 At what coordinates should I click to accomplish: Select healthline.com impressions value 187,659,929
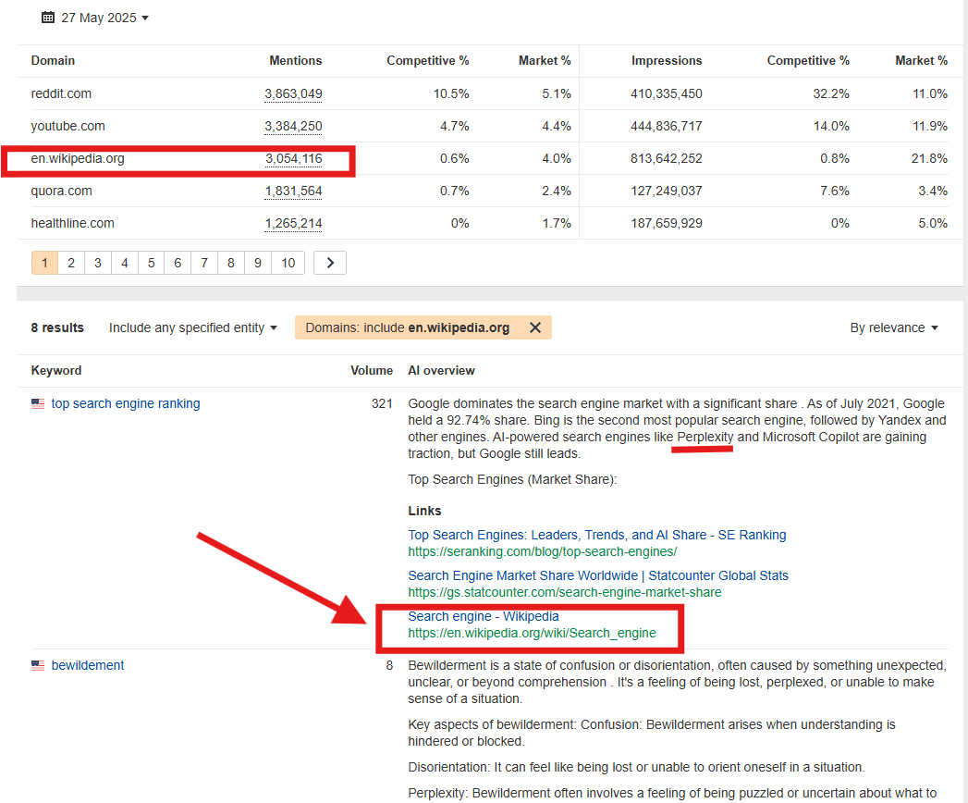pyautogui.click(x=666, y=223)
